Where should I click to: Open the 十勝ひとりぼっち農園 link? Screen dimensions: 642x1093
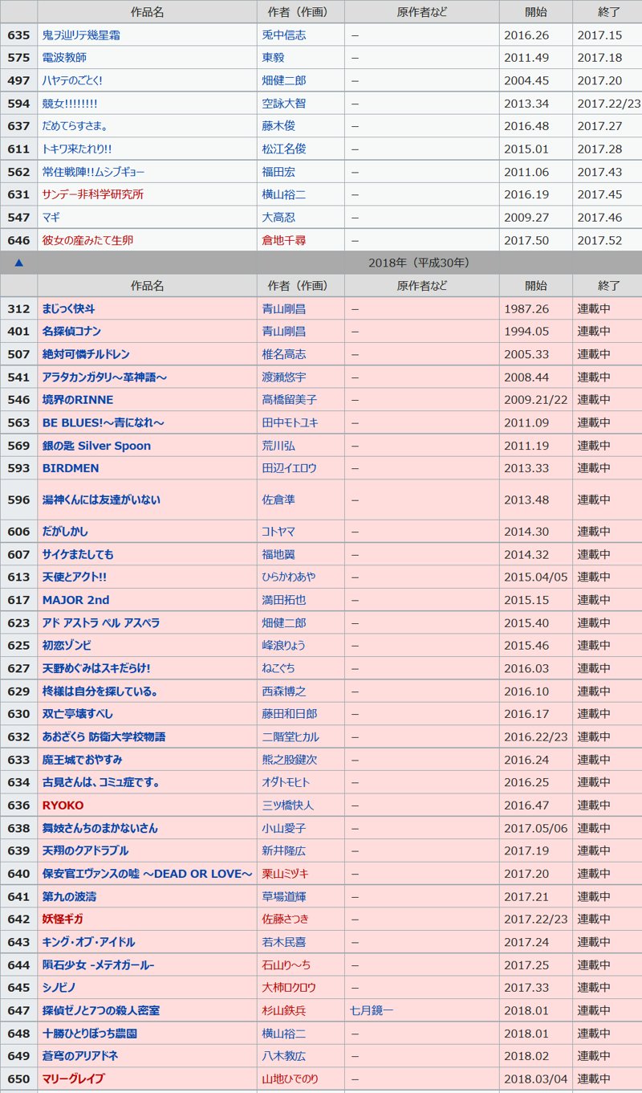(90, 1033)
